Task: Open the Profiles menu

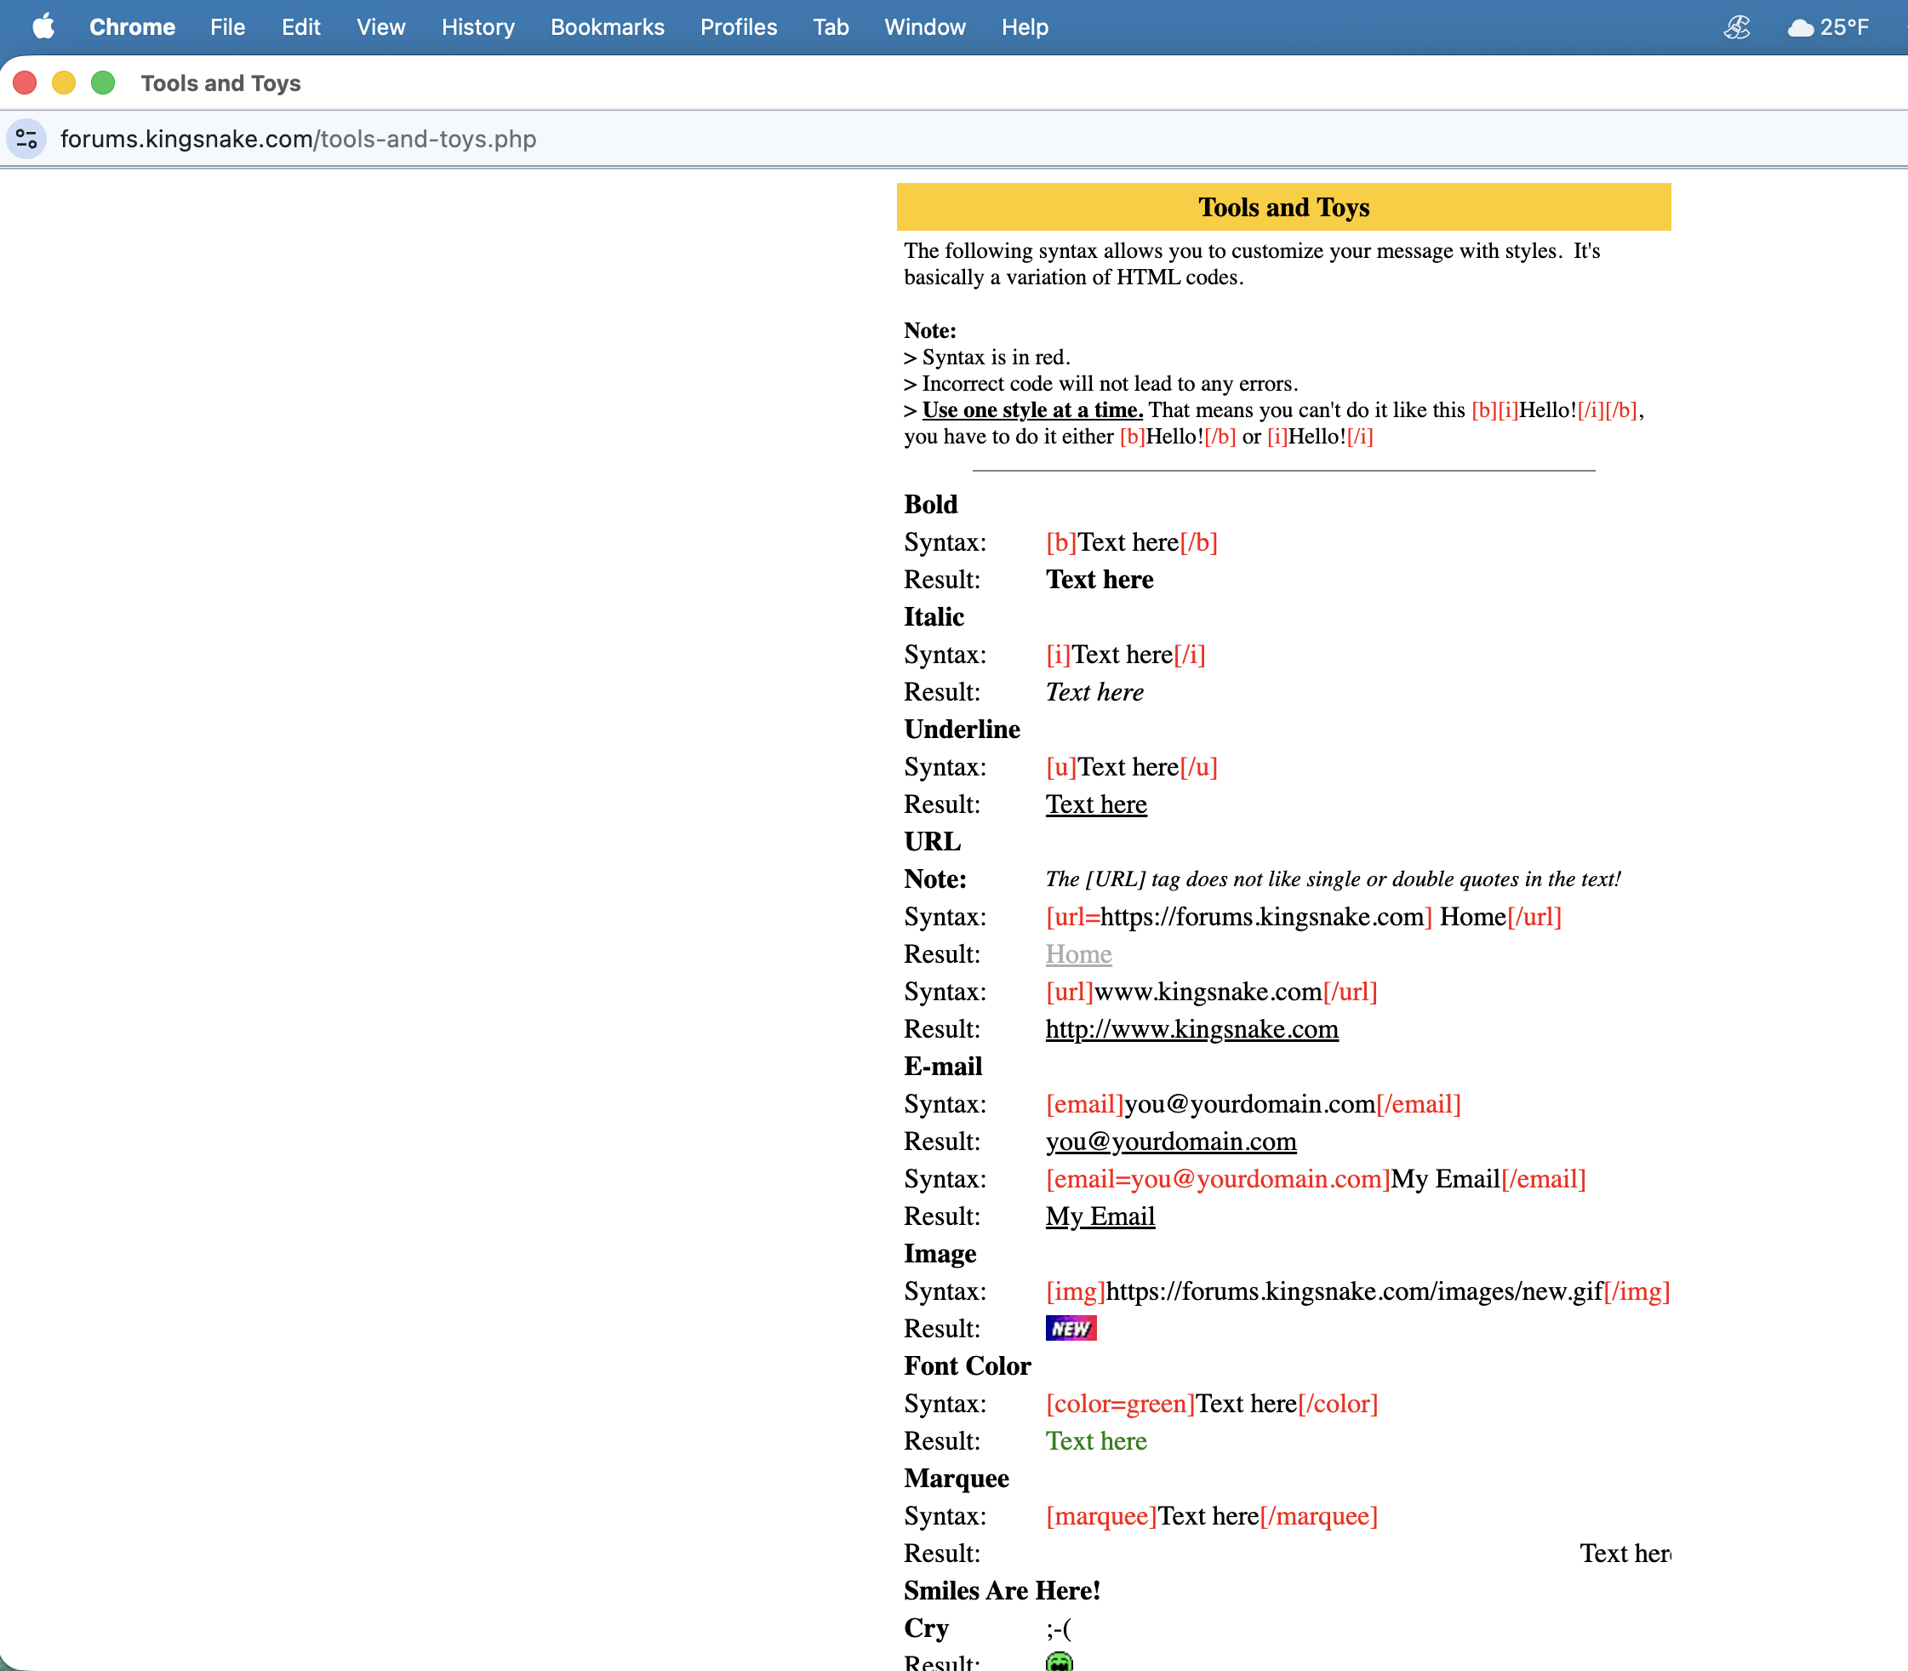Action: pyautogui.click(x=738, y=27)
